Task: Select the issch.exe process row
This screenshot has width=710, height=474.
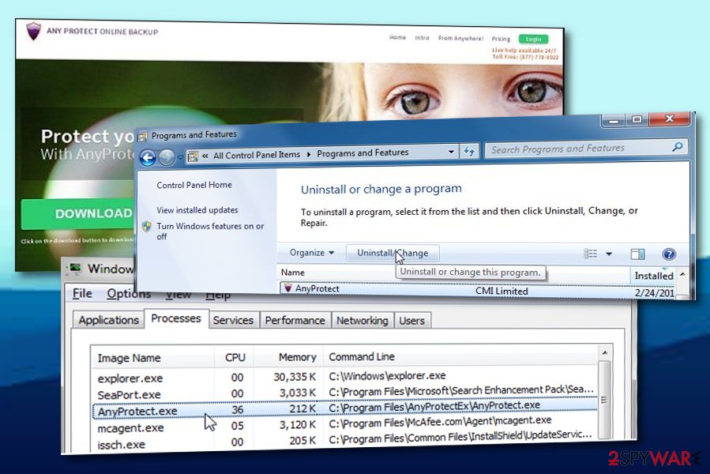Action: [x=345, y=441]
